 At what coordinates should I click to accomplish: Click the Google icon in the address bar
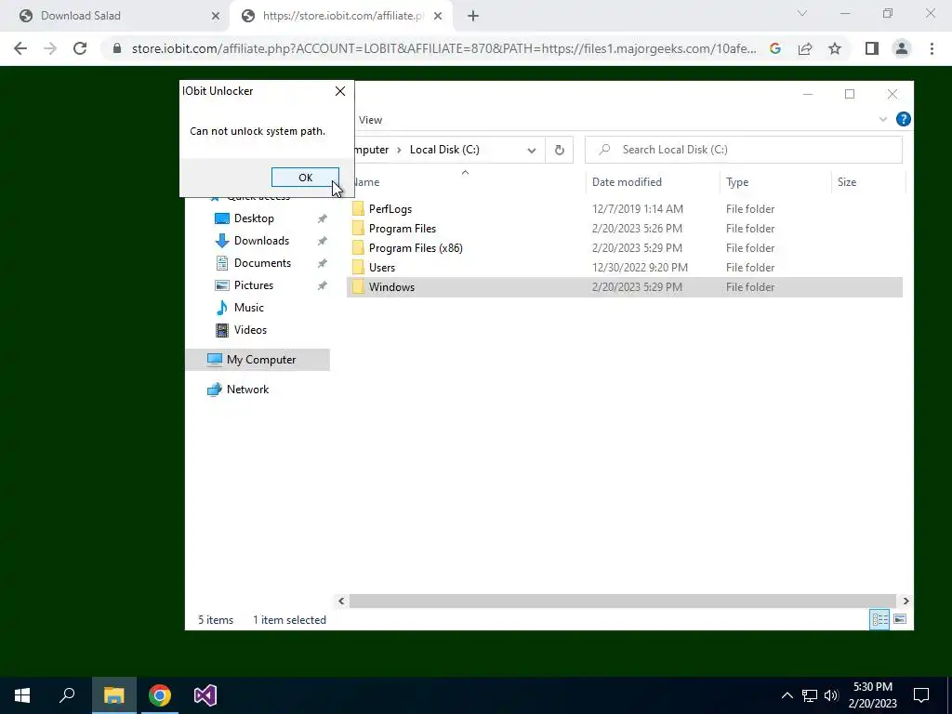[774, 48]
